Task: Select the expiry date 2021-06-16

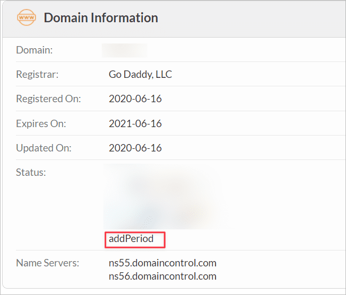Action: [135, 123]
